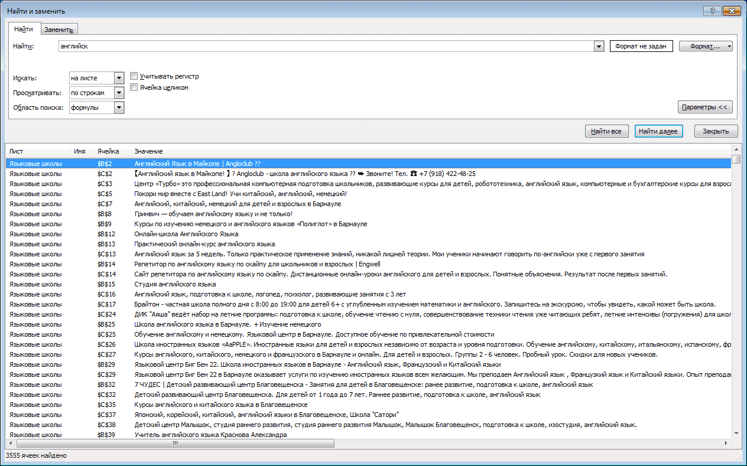Select the result 'Покори мир вместе с East Land!'
Image resolution: width=747 pixels, height=466 pixels.
[368, 194]
